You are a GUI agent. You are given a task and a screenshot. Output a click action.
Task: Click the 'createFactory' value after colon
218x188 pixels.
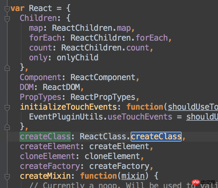click(x=119, y=166)
